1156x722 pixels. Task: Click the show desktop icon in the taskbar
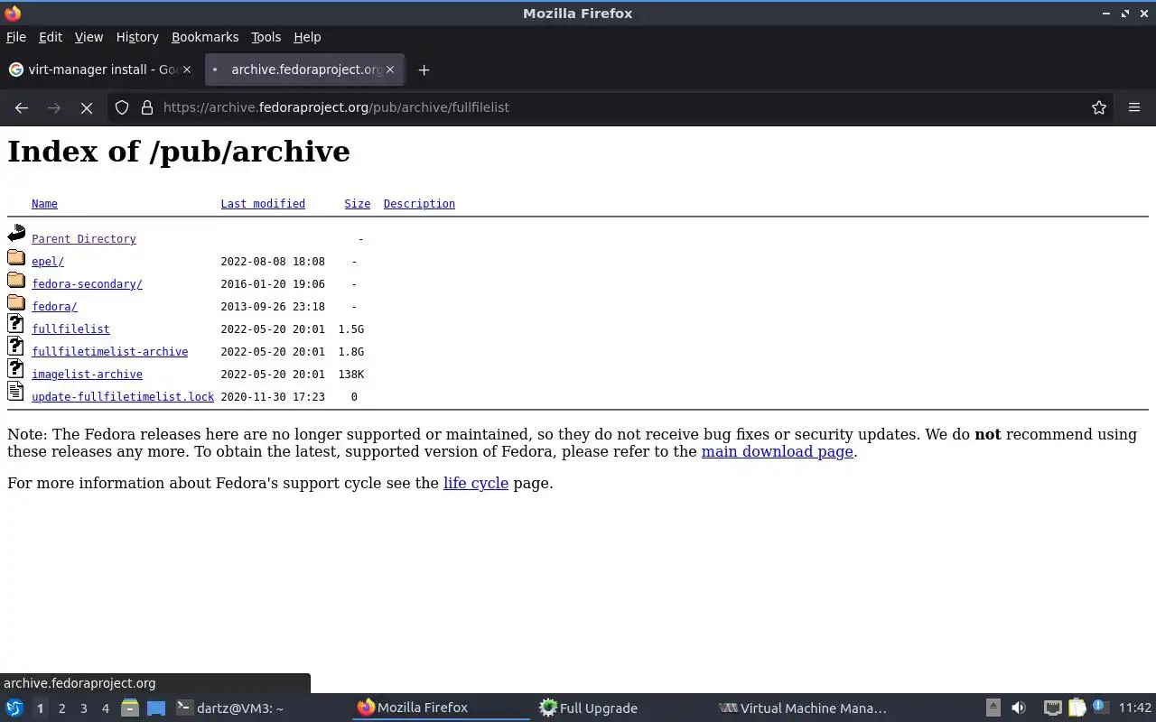pos(156,708)
